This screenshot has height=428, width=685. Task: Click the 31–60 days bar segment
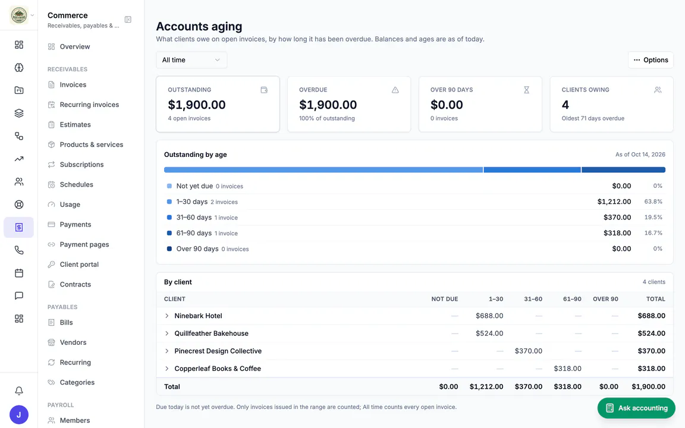pos(532,170)
